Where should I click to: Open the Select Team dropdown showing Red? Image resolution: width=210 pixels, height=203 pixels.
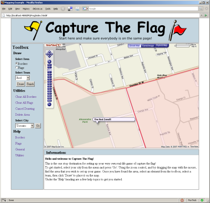click(23, 78)
